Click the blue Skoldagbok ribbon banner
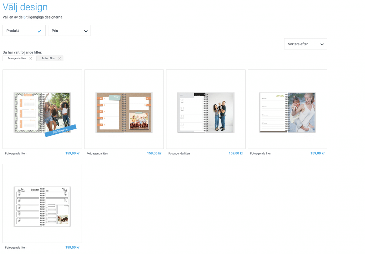 [x=61, y=130]
